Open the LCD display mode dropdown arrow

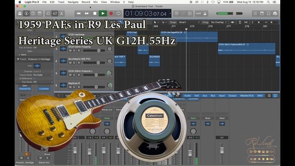pyautogui.click(x=170, y=13)
